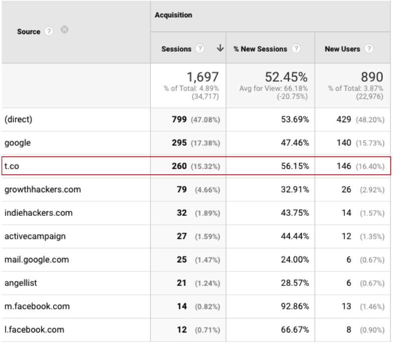
Task: Sort by the New Users column header
Action: tap(342, 49)
